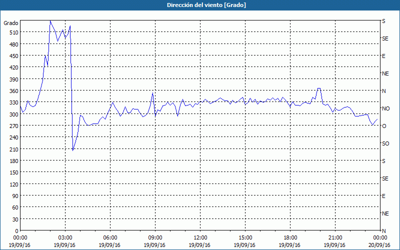Image resolution: width=400 pixels, height=250 pixels.
Task: Click the '60' degree axis label
Action: point(15,207)
